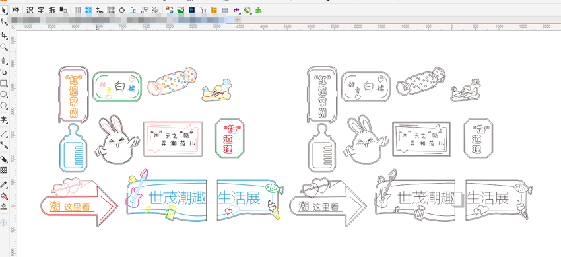Select the green-framed 甜香白糖 label
The height and width of the screenshot is (257, 561).
(117, 87)
